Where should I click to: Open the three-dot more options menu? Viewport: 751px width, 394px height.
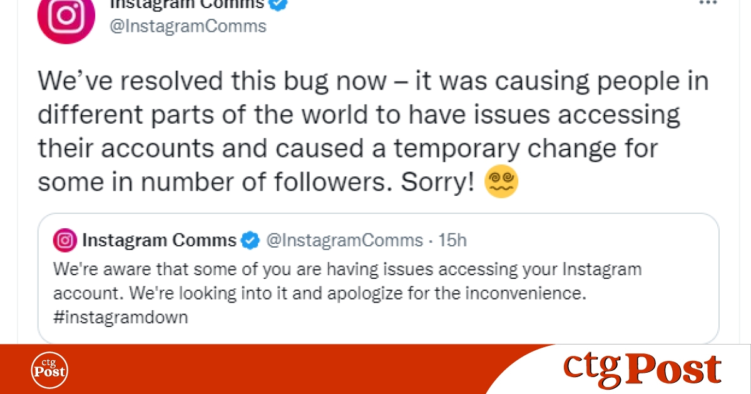point(707,3)
